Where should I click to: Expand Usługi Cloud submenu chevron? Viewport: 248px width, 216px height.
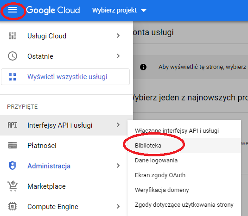click(x=118, y=36)
